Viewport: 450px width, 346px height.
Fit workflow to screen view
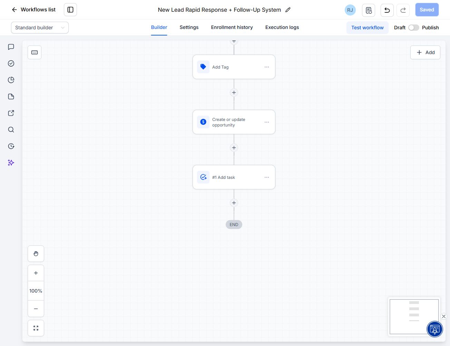point(36,328)
